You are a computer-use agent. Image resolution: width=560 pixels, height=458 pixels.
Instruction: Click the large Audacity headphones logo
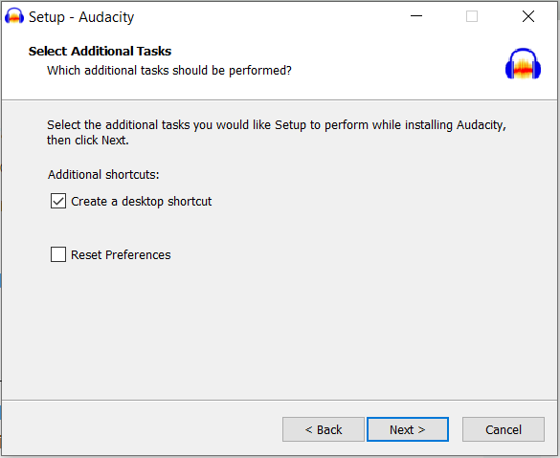click(x=523, y=63)
